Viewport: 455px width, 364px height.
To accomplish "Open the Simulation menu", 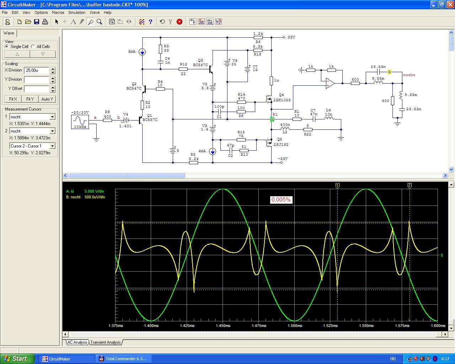I will pos(77,12).
